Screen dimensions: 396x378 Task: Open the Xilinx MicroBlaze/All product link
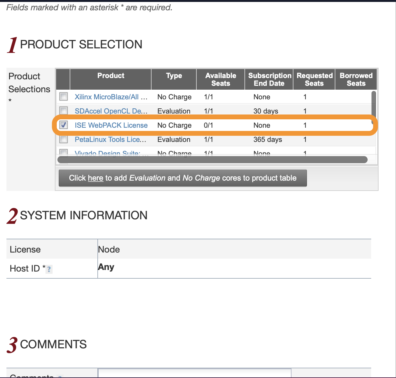(x=111, y=97)
